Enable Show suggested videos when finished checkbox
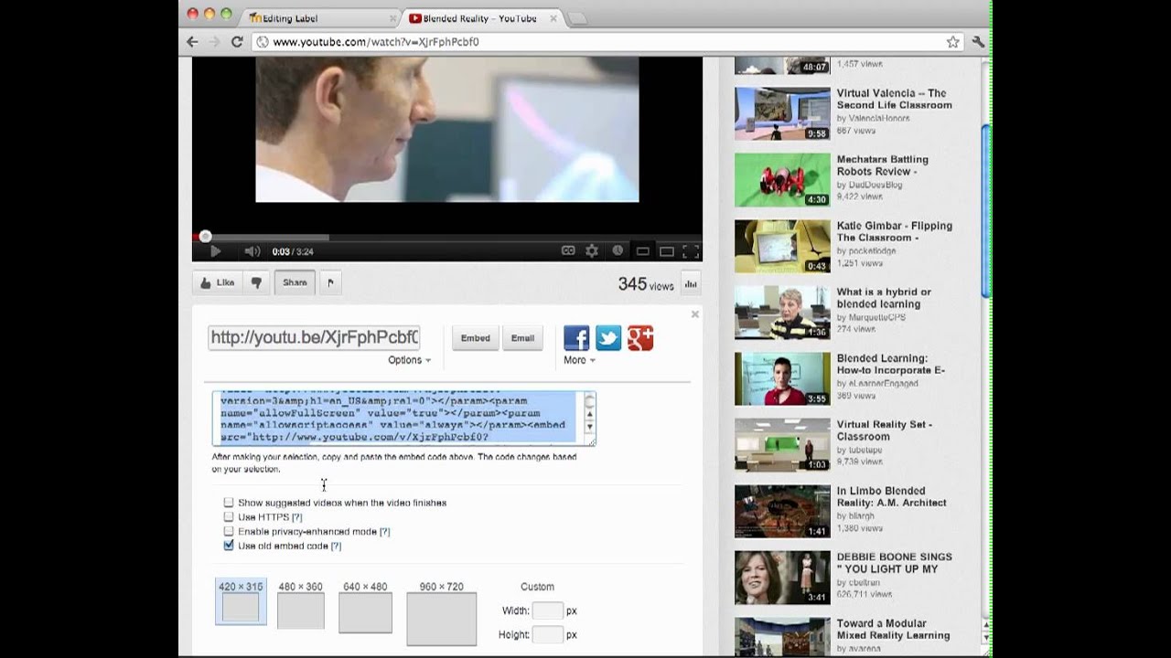Viewport: 1171px width, 658px height. pyautogui.click(x=229, y=503)
